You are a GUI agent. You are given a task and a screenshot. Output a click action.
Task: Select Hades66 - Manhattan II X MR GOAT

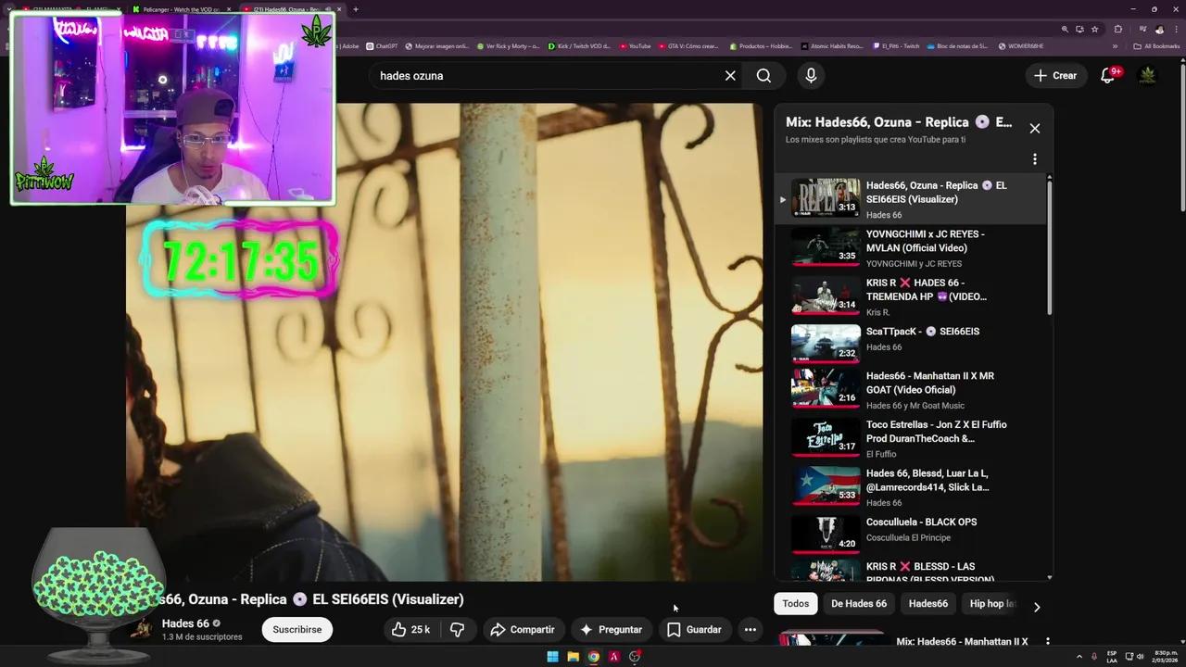coord(912,390)
